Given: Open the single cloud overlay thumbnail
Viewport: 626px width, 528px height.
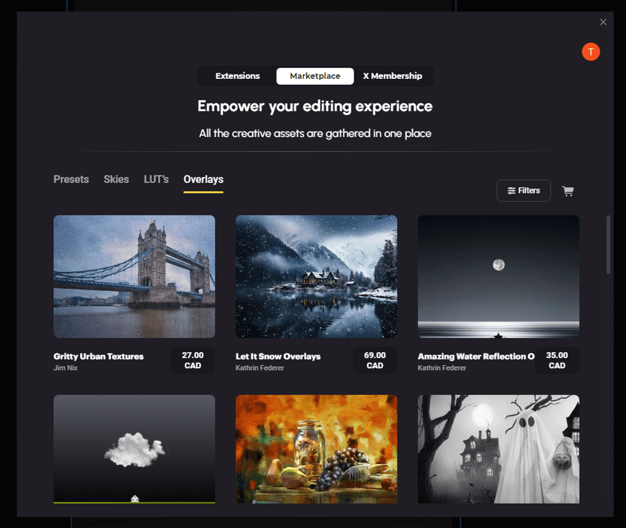Looking at the screenshot, I should pyautogui.click(x=134, y=449).
